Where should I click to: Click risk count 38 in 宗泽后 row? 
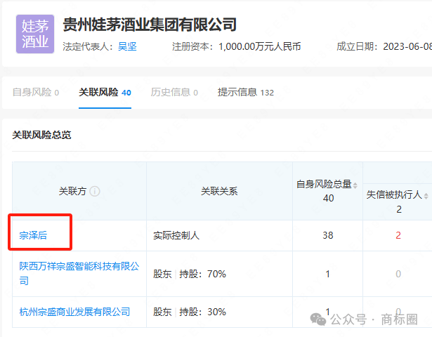tap(327, 235)
